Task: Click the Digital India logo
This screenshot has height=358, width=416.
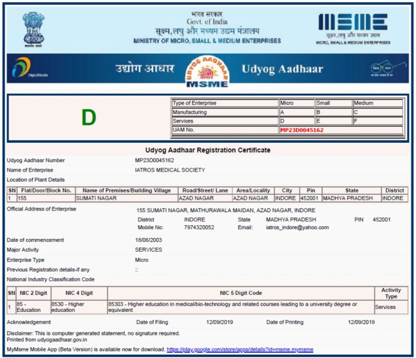Action: click(24, 68)
